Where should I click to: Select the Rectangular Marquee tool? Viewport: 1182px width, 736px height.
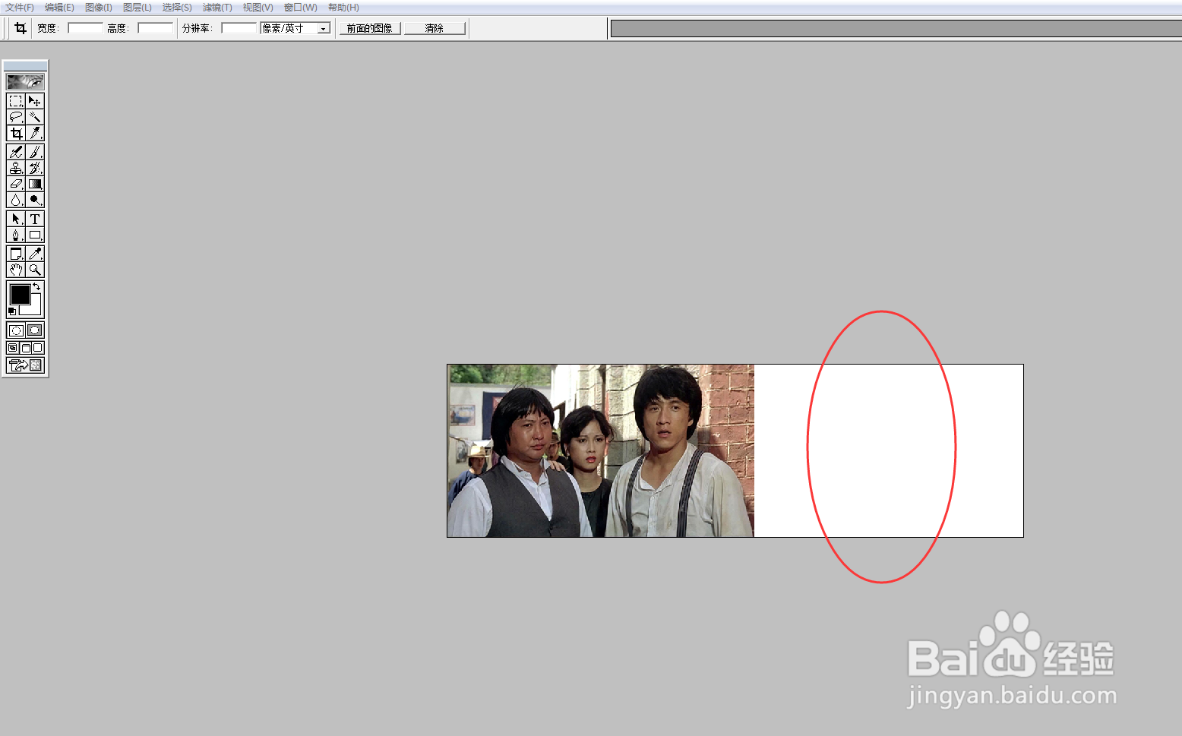pyautogui.click(x=16, y=101)
